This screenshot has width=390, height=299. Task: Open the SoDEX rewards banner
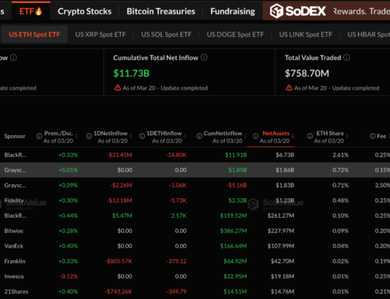[x=326, y=11]
